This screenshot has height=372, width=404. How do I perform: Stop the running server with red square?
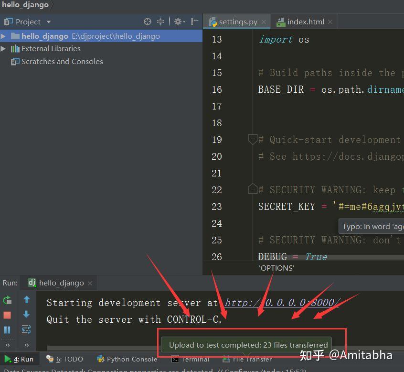point(7,315)
